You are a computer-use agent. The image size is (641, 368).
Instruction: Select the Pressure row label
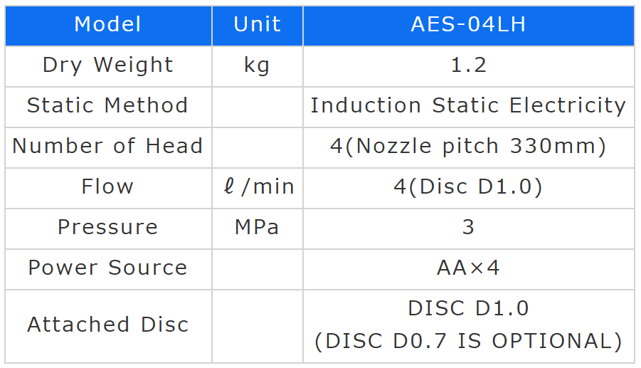tap(108, 228)
